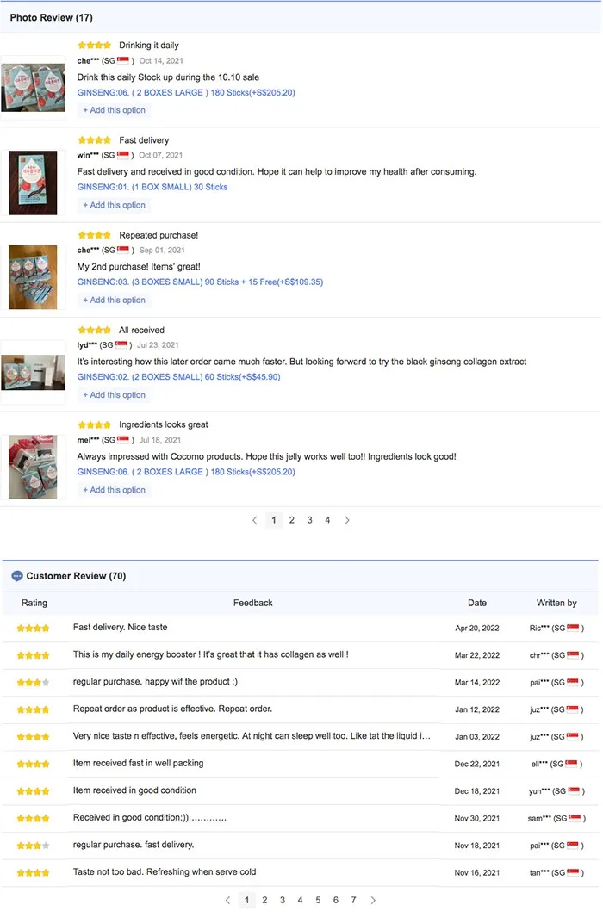Click Singapore flag beside win*** reviewer
This screenshot has height=917, width=603.
click(x=123, y=155)
